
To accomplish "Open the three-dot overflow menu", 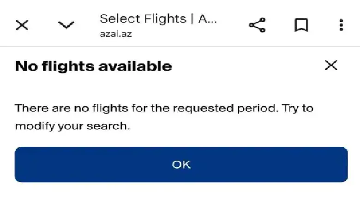I will (341, 25).
